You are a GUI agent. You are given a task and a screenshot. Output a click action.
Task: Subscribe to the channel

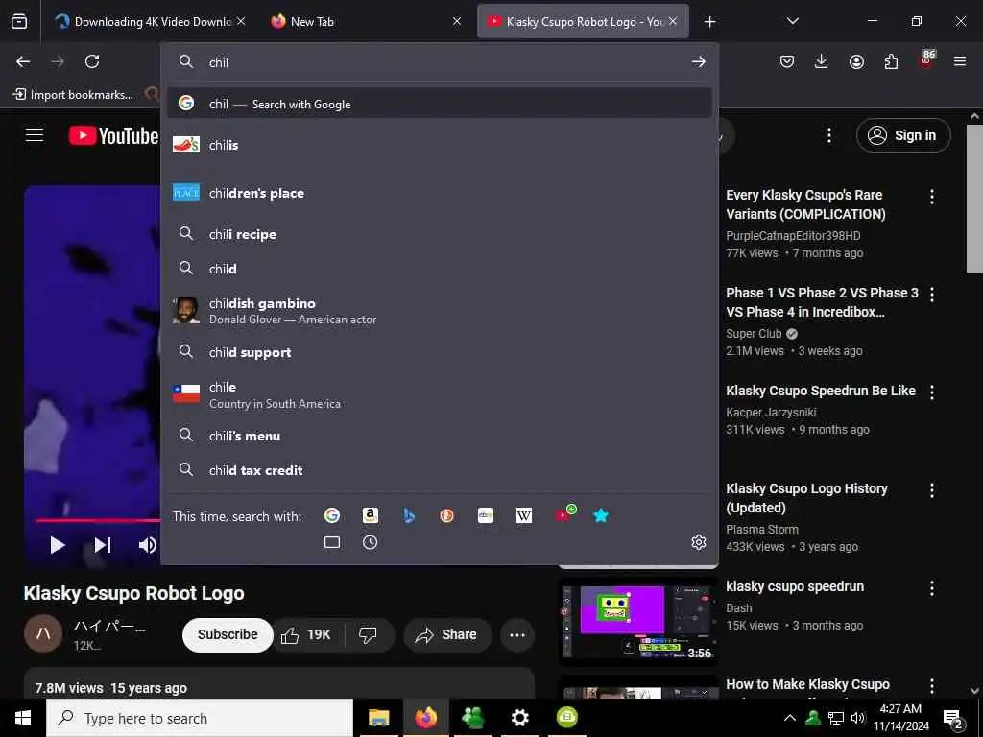228,635
